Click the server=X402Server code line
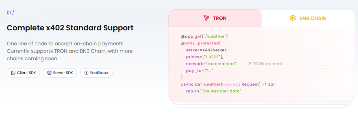 [x=207, y=50]
